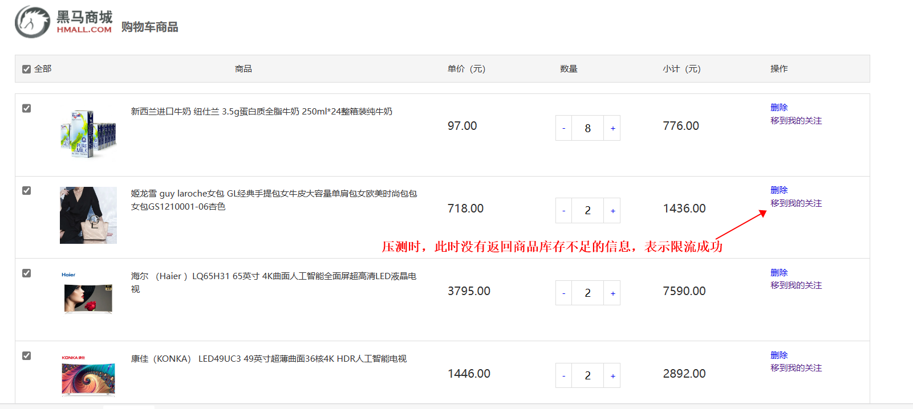Uncheck the guy laroche handbag checkbox

point(26,191)
